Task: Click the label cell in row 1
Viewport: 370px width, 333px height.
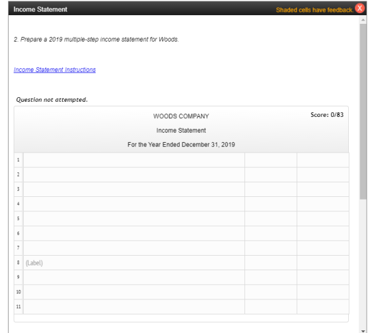Action: click(x=134, y=160)
